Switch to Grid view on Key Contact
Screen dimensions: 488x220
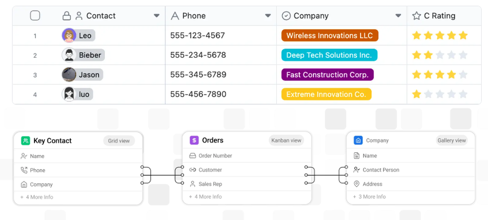(x=119, y=141)
